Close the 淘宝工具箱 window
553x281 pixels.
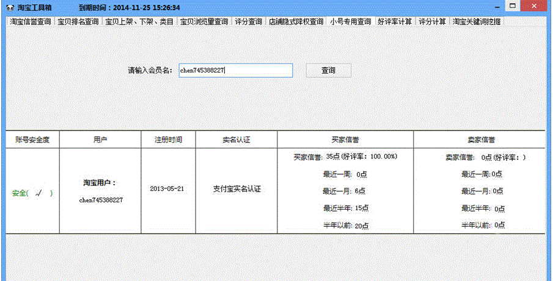(x=535, y=6)
